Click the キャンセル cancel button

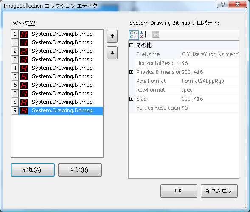tap(219, 191)
